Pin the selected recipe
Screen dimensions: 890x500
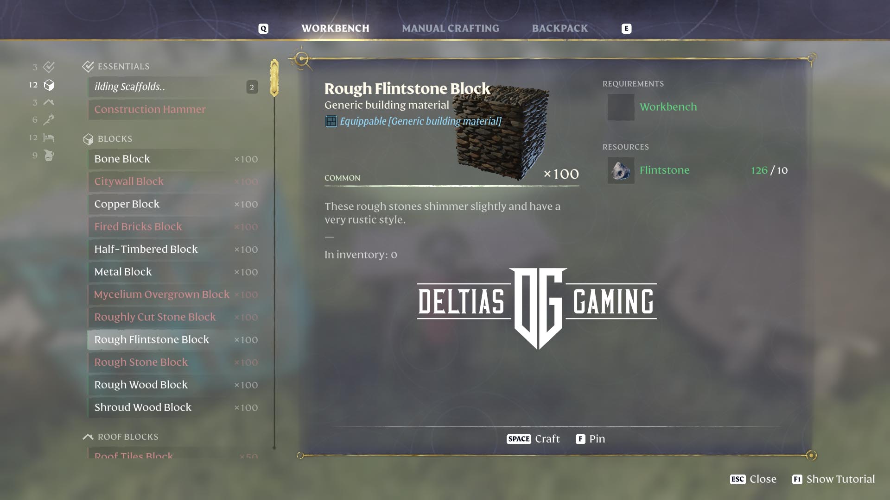click(590, 439)
